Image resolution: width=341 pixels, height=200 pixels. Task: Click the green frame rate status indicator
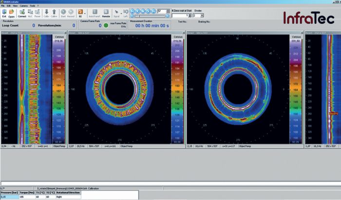coord(106,25)
